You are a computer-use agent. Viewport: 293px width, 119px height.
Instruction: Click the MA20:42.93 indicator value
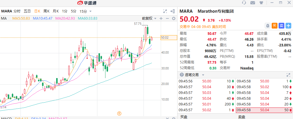click(65, 18)
